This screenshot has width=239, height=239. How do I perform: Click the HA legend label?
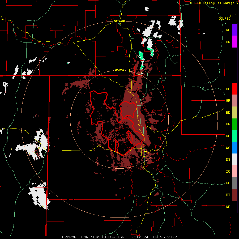228,89
